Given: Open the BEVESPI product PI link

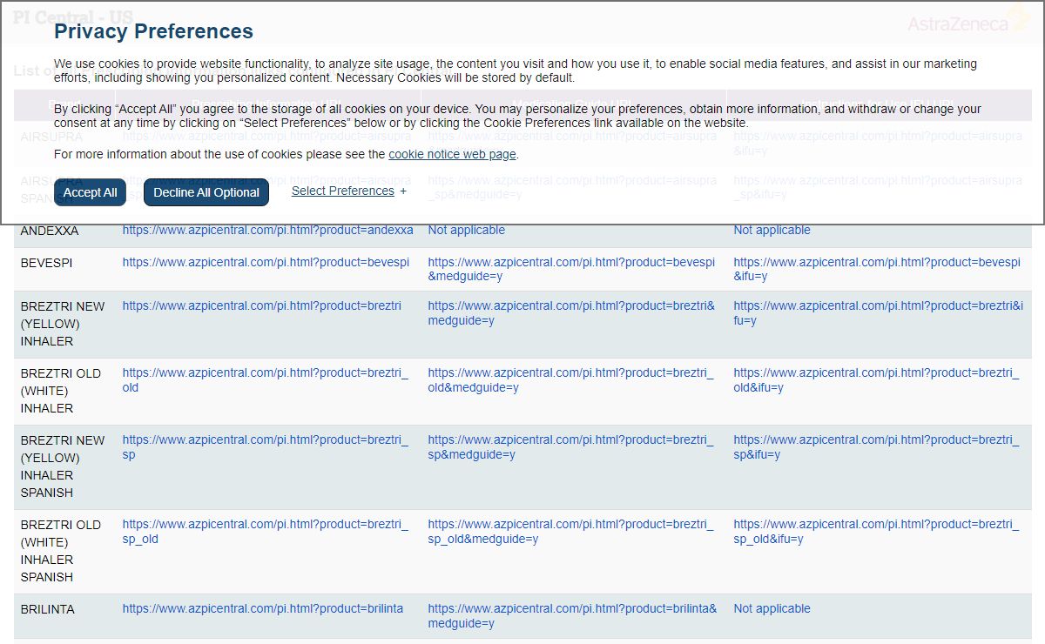Looking at the screenshot, I should click(266, 262).
